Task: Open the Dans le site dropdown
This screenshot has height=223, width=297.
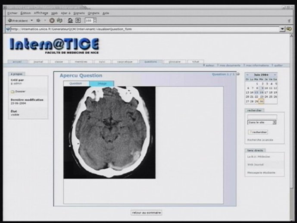Action: pos(262,122)
